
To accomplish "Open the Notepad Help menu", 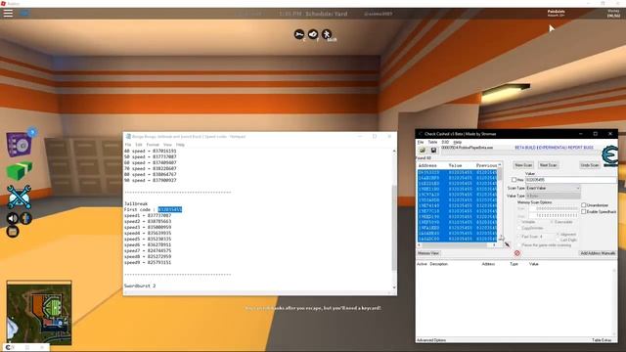I will 180,145.
